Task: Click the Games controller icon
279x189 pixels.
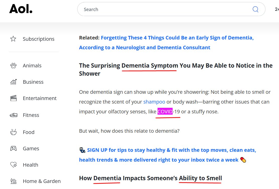Action: (13, 149)
